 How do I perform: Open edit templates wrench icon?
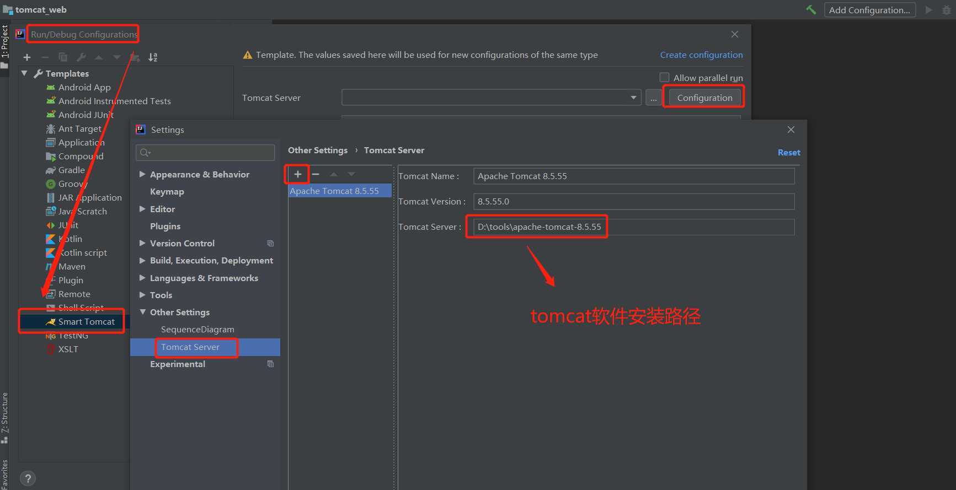[81, 57]
